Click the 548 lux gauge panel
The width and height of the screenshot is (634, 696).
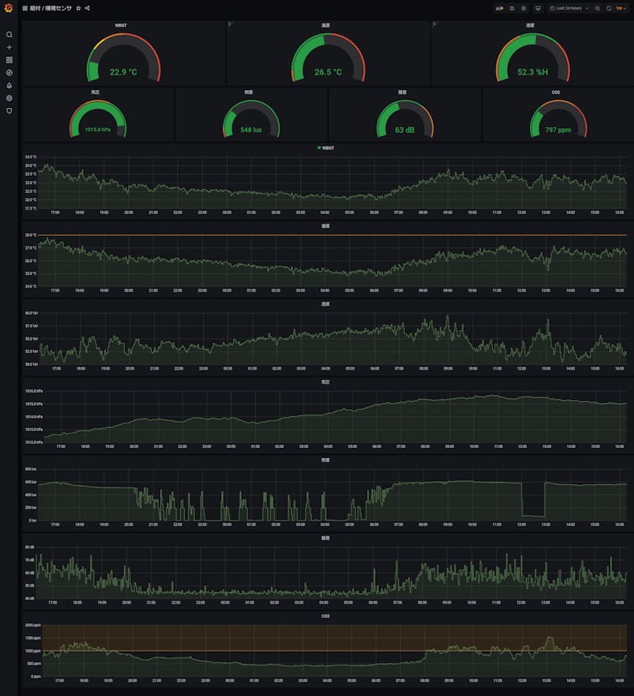251,116
